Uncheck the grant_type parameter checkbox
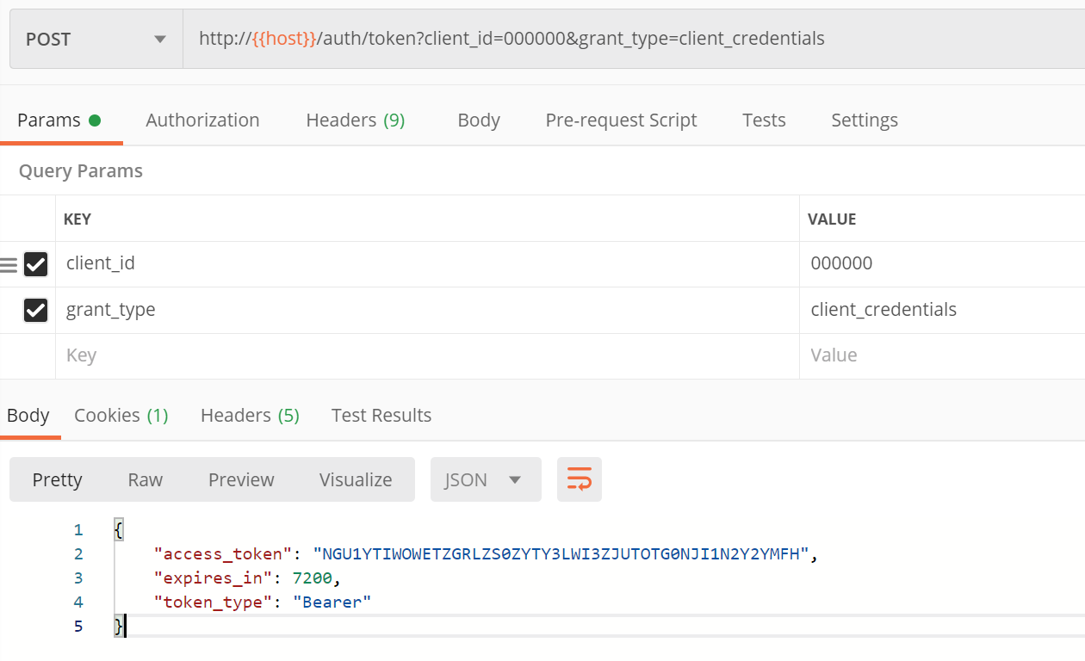This screenshot has height=661, width=1085. (35, 310)
